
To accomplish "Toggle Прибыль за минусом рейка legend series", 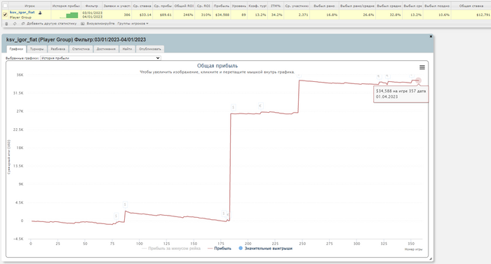I will [171, 249].
